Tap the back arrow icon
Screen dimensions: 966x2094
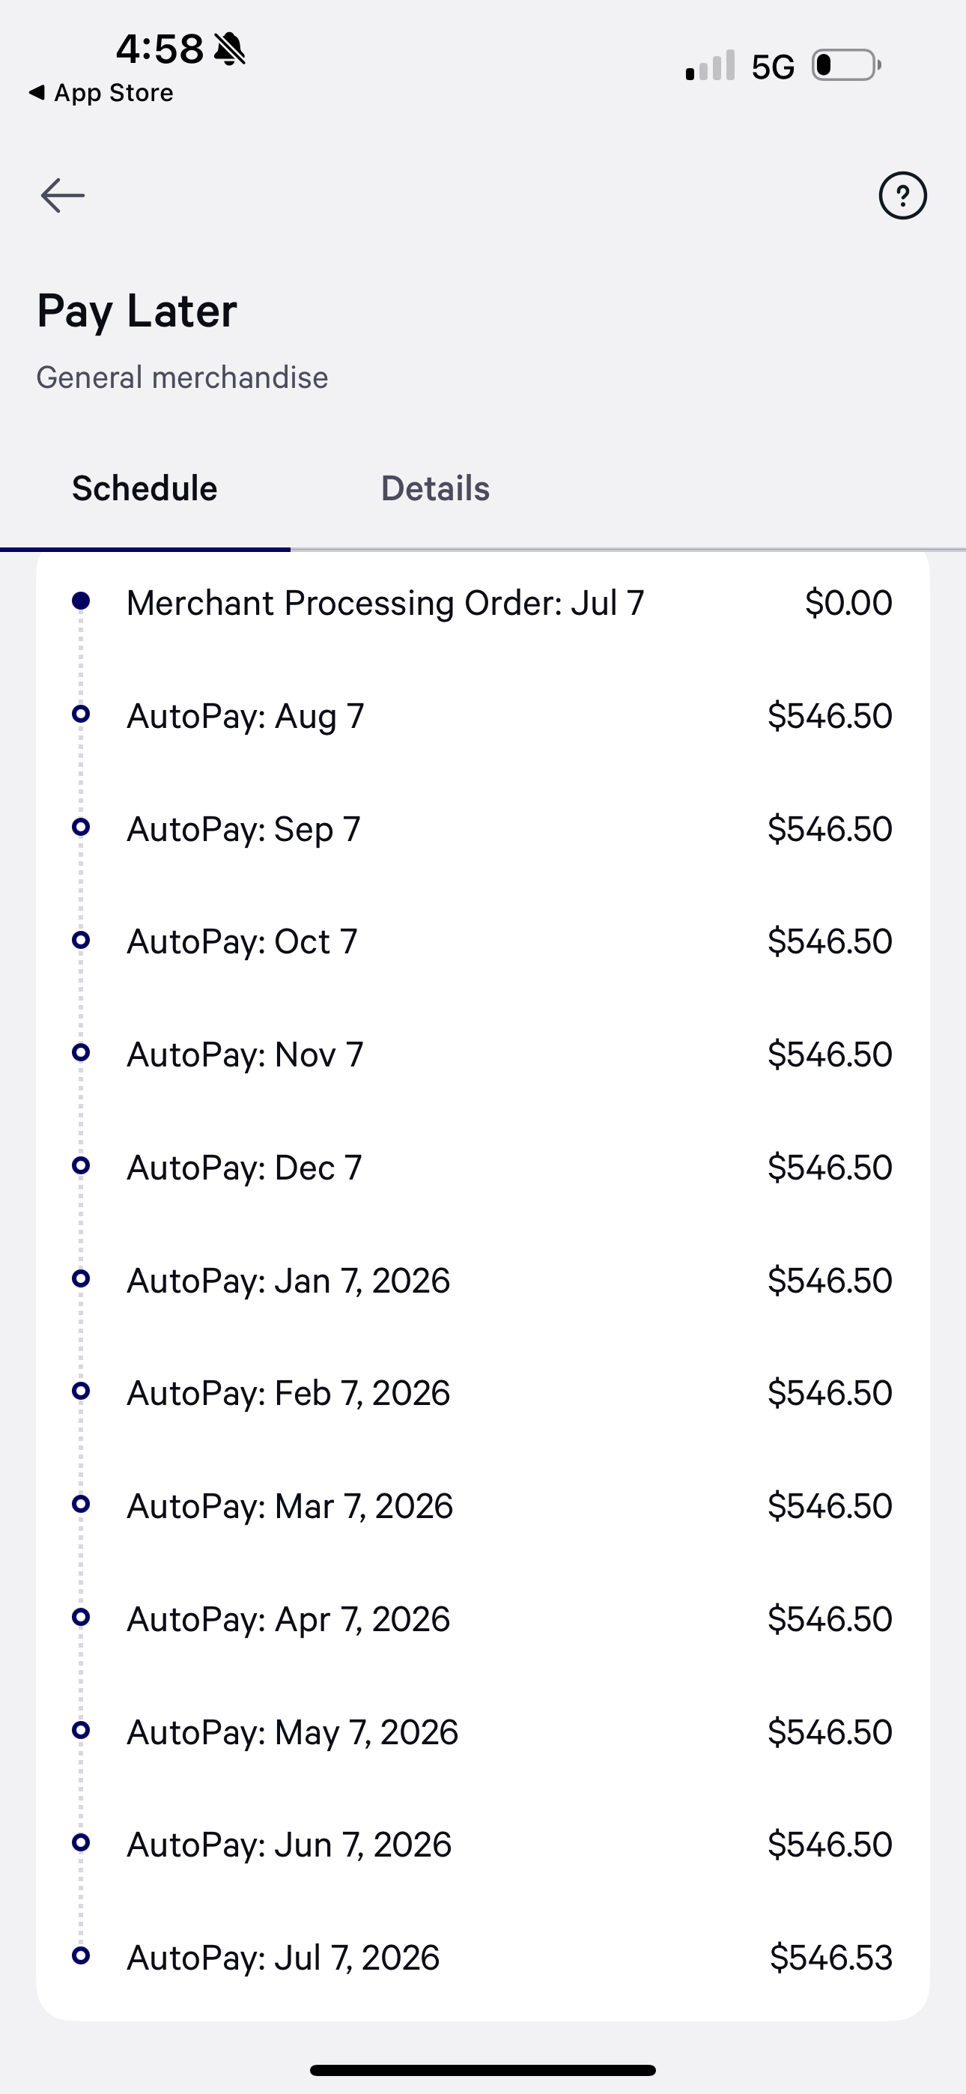point(63,196)
